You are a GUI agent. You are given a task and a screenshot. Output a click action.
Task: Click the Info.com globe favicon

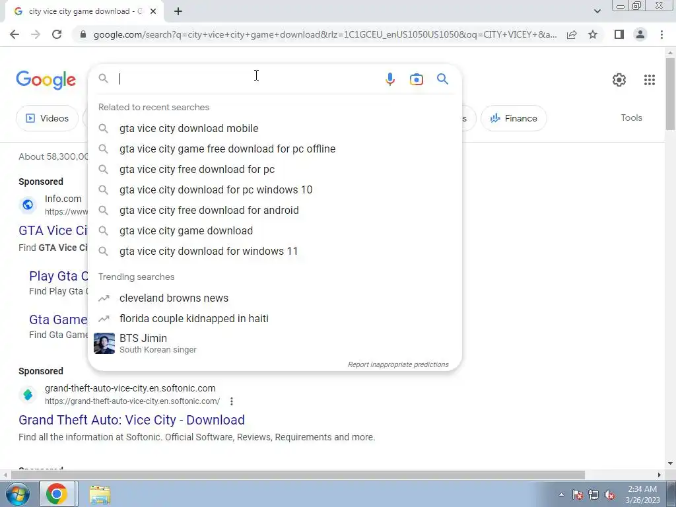click(x=28, y=205)
